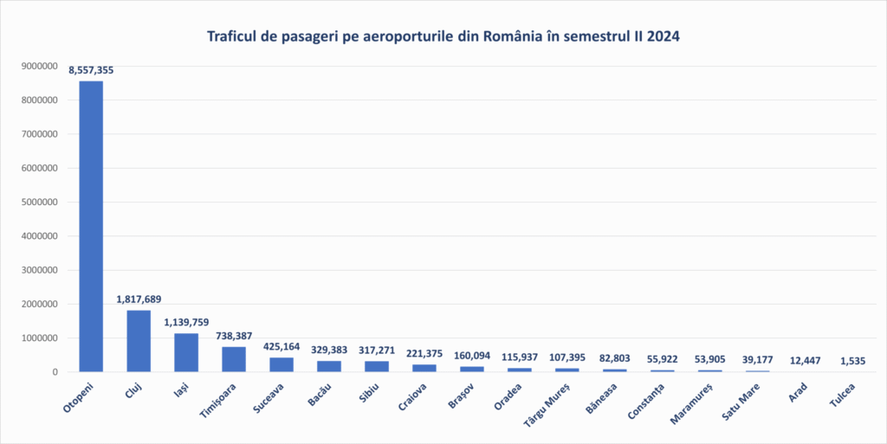Select the Cluj bar
The height and width of the screenshot is (444, 887).
pos(139,341)
